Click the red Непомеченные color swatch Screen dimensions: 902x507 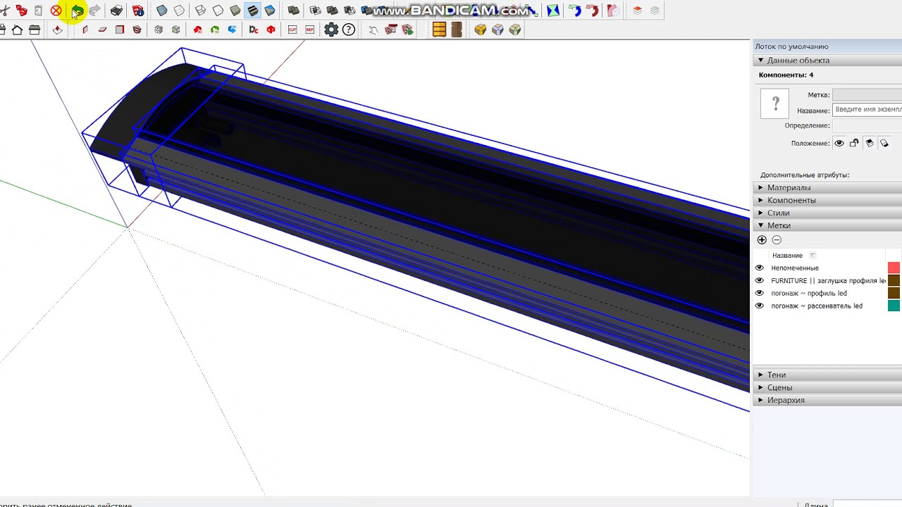(x=894, y=268)
